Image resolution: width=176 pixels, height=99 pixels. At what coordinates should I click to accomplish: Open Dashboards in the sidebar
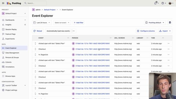point(10,20)
